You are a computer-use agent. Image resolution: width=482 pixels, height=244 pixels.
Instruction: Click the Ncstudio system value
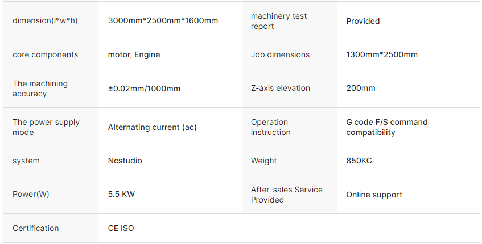pyautogui.click(x=125, y=161)
